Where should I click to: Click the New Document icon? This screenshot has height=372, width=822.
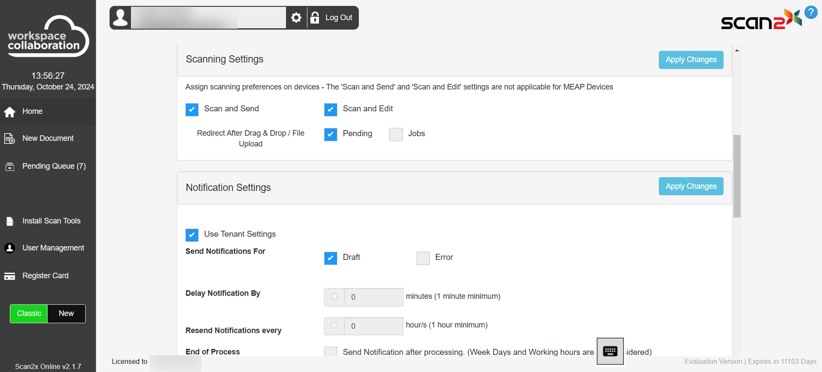(9, 139)
